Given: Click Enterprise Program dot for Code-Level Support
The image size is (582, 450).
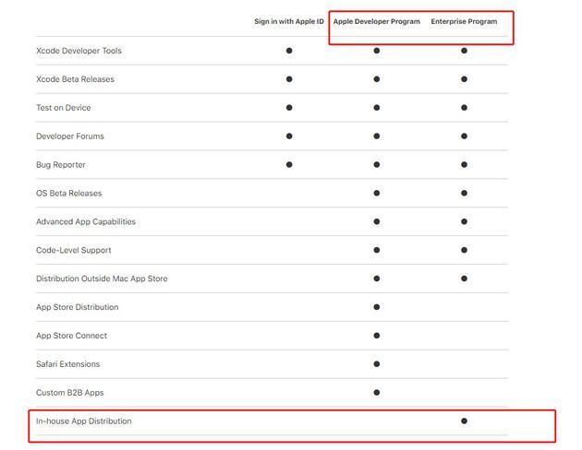Looking at the screenshot, I should click(x=464, y=250).
